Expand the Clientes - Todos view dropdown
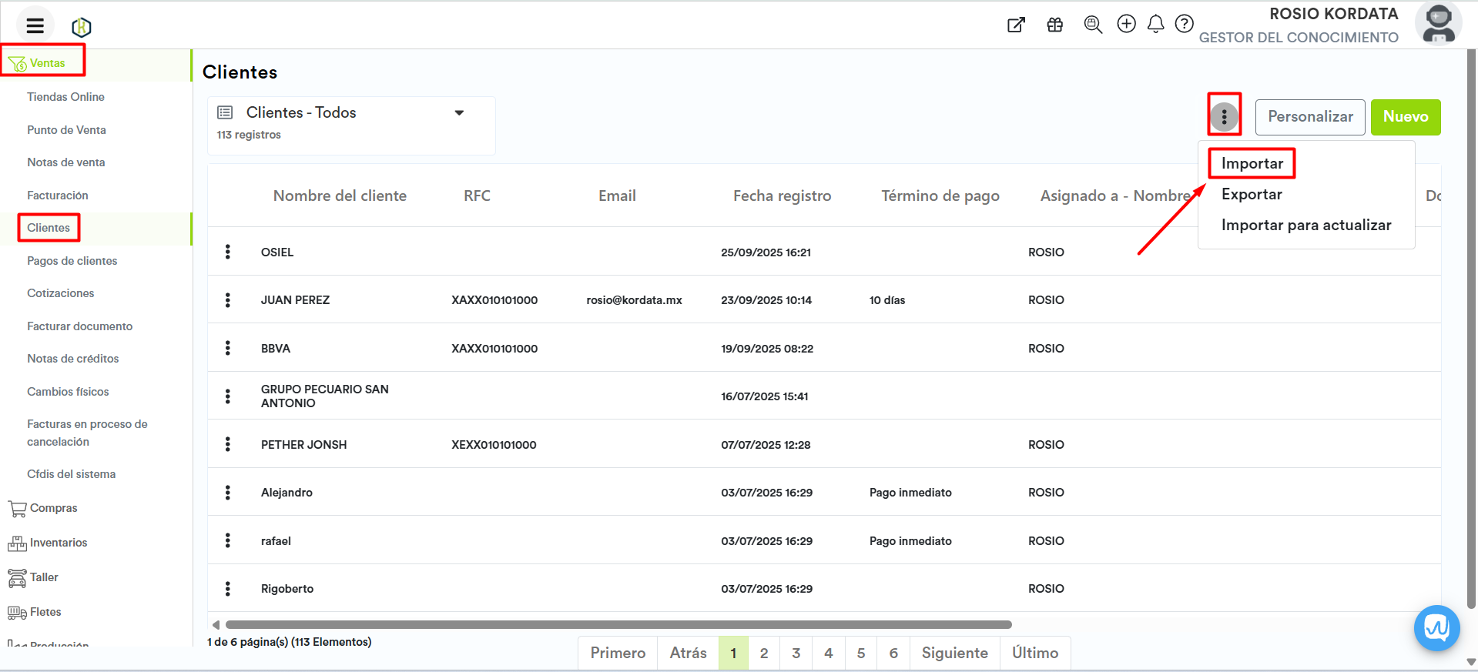Screen dimensions: 1478x672 (459, 113)
